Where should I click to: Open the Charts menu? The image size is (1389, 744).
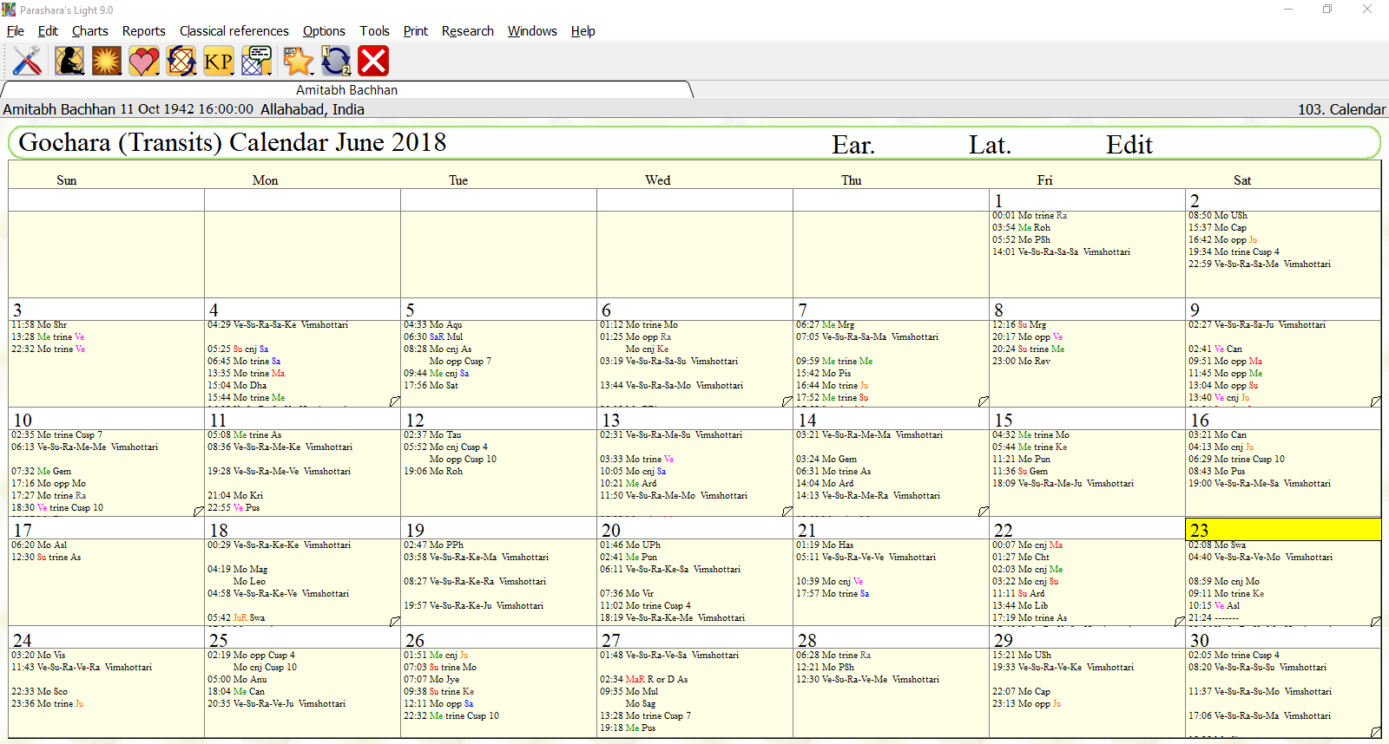tap(90, 31)
